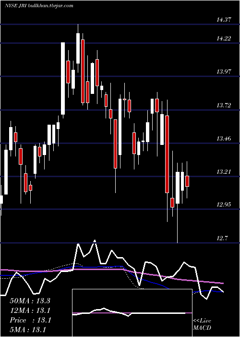The width and height of the screenshot is (240, 337).
Task: Select the 13.97 price axis label
Action: click(224, 72)
